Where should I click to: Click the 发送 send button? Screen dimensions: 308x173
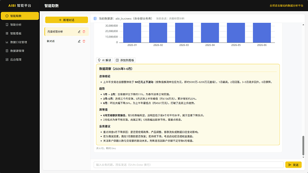293,165
